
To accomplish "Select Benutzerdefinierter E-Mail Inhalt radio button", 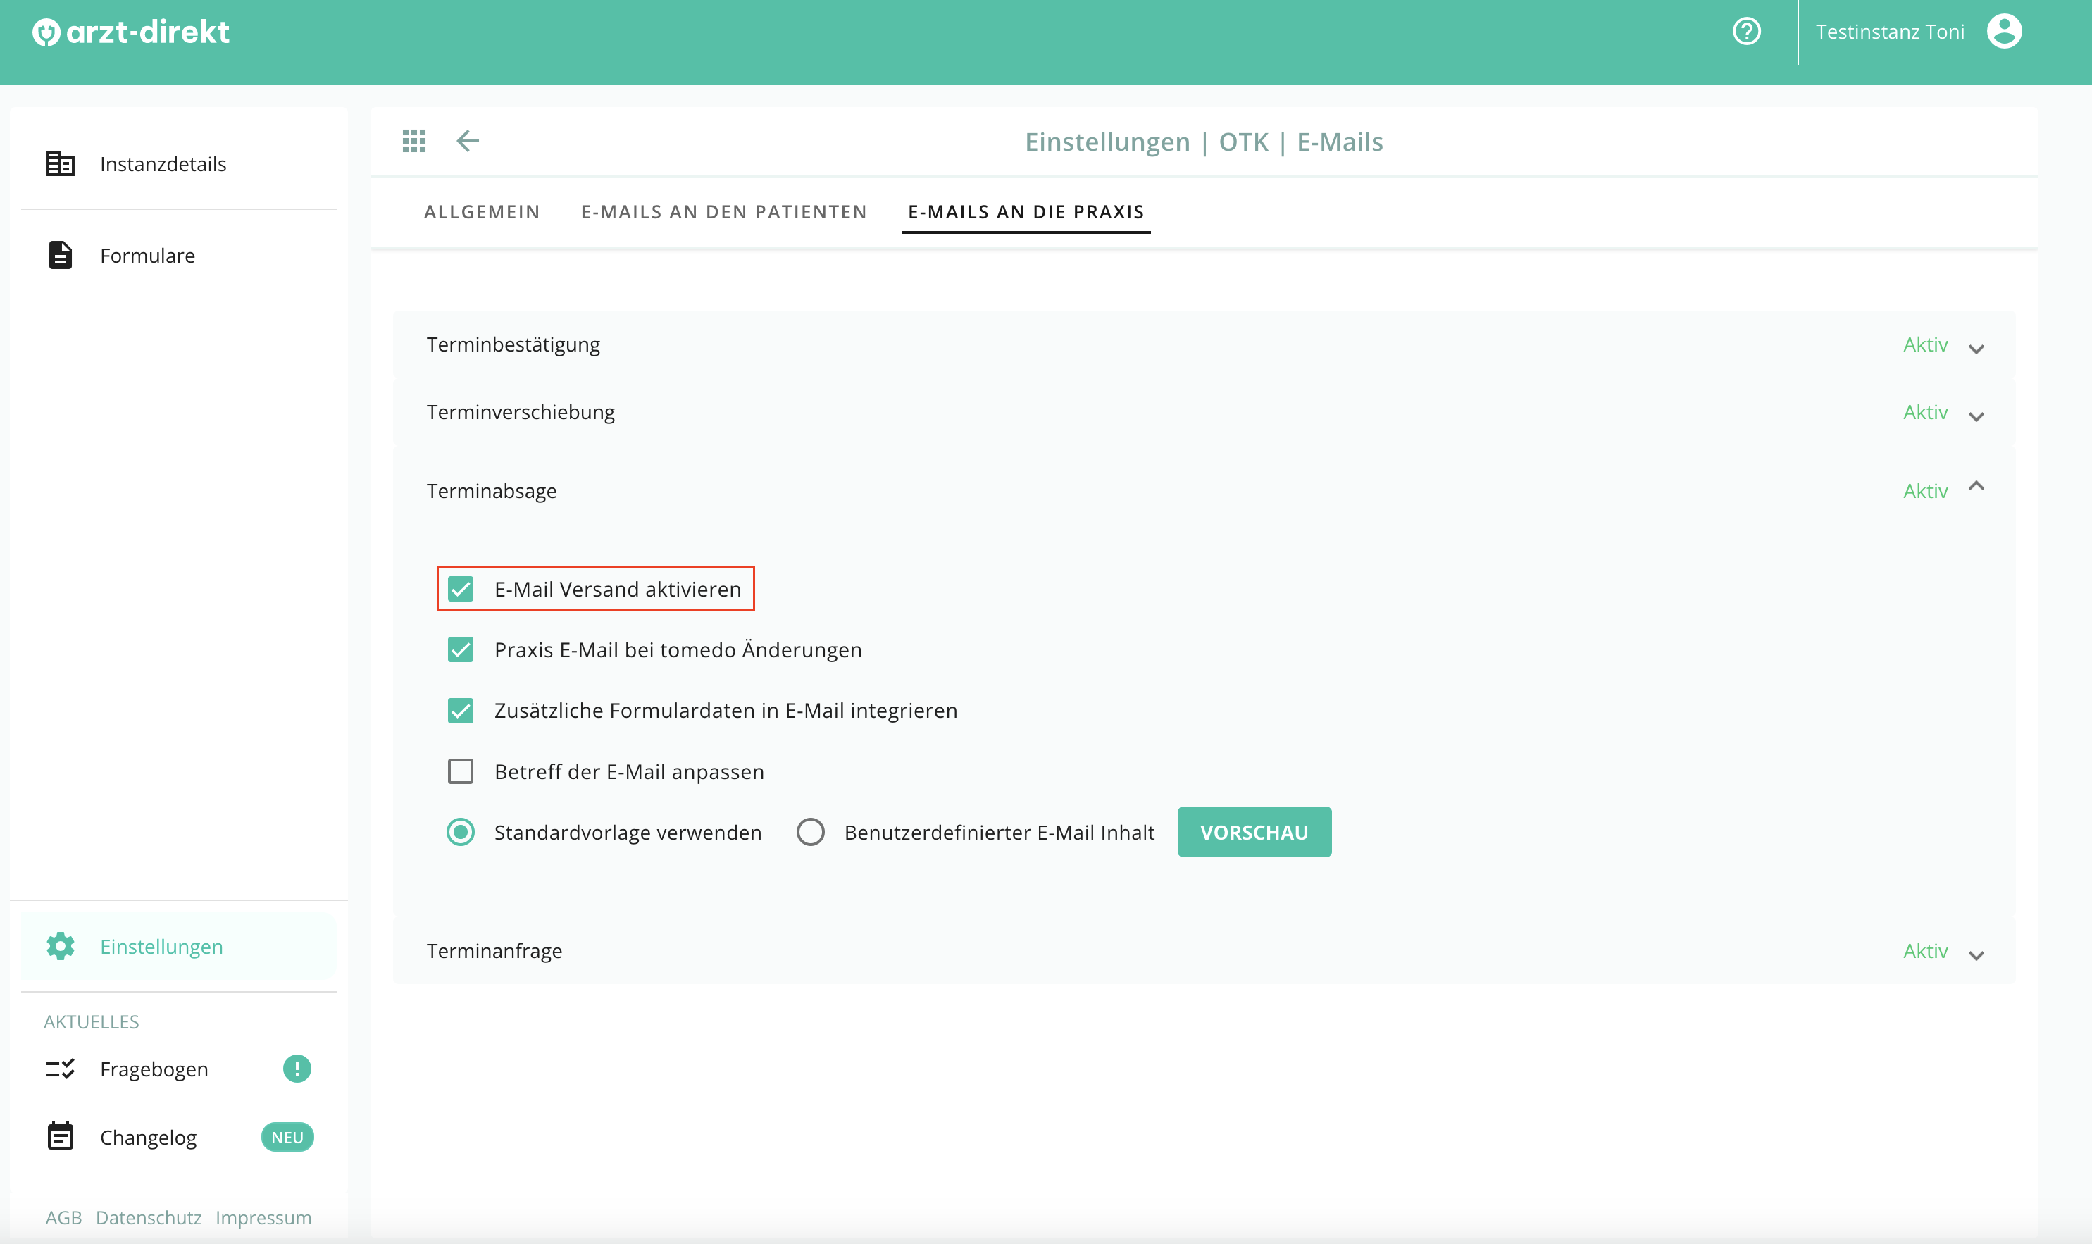I will tap(811, 833).
